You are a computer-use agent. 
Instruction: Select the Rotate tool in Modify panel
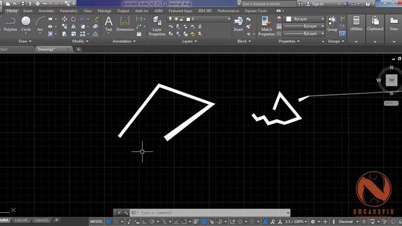point(73,19)
